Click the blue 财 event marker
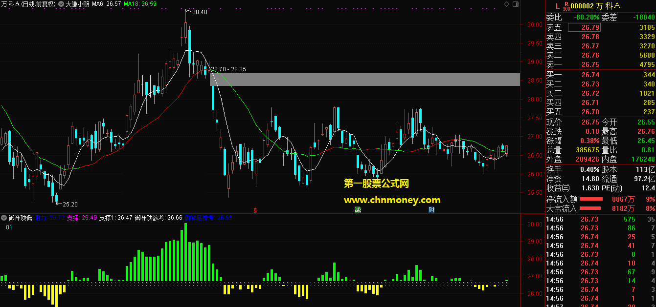This screenshot has height=307, width=656. pos(431,210)
